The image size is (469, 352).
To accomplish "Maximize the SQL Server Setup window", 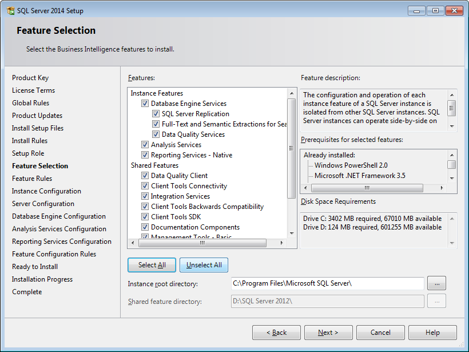I will [x=435, y=11].
